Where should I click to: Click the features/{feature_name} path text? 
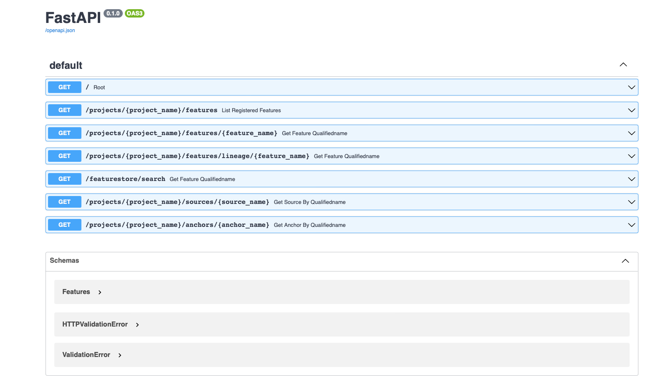(x=182, y=133)
